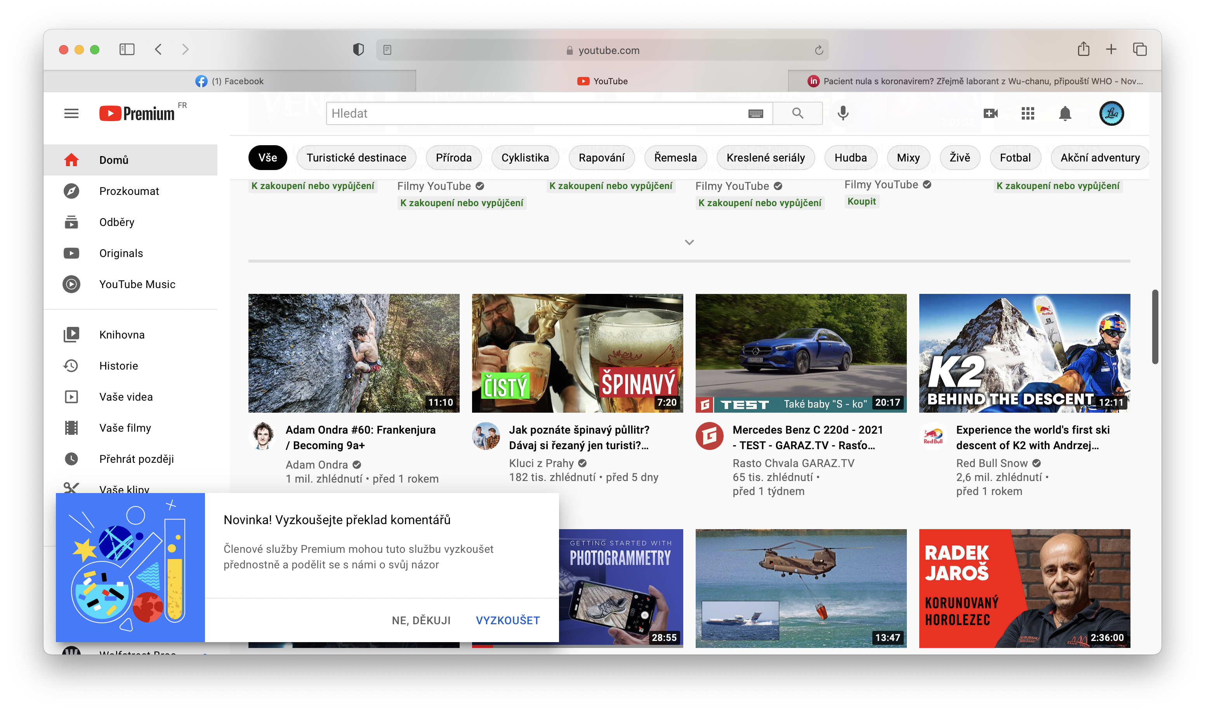Open the YouTube apps grid icon
Screen dimensions: 1205x712
(x=1028, y=113)
